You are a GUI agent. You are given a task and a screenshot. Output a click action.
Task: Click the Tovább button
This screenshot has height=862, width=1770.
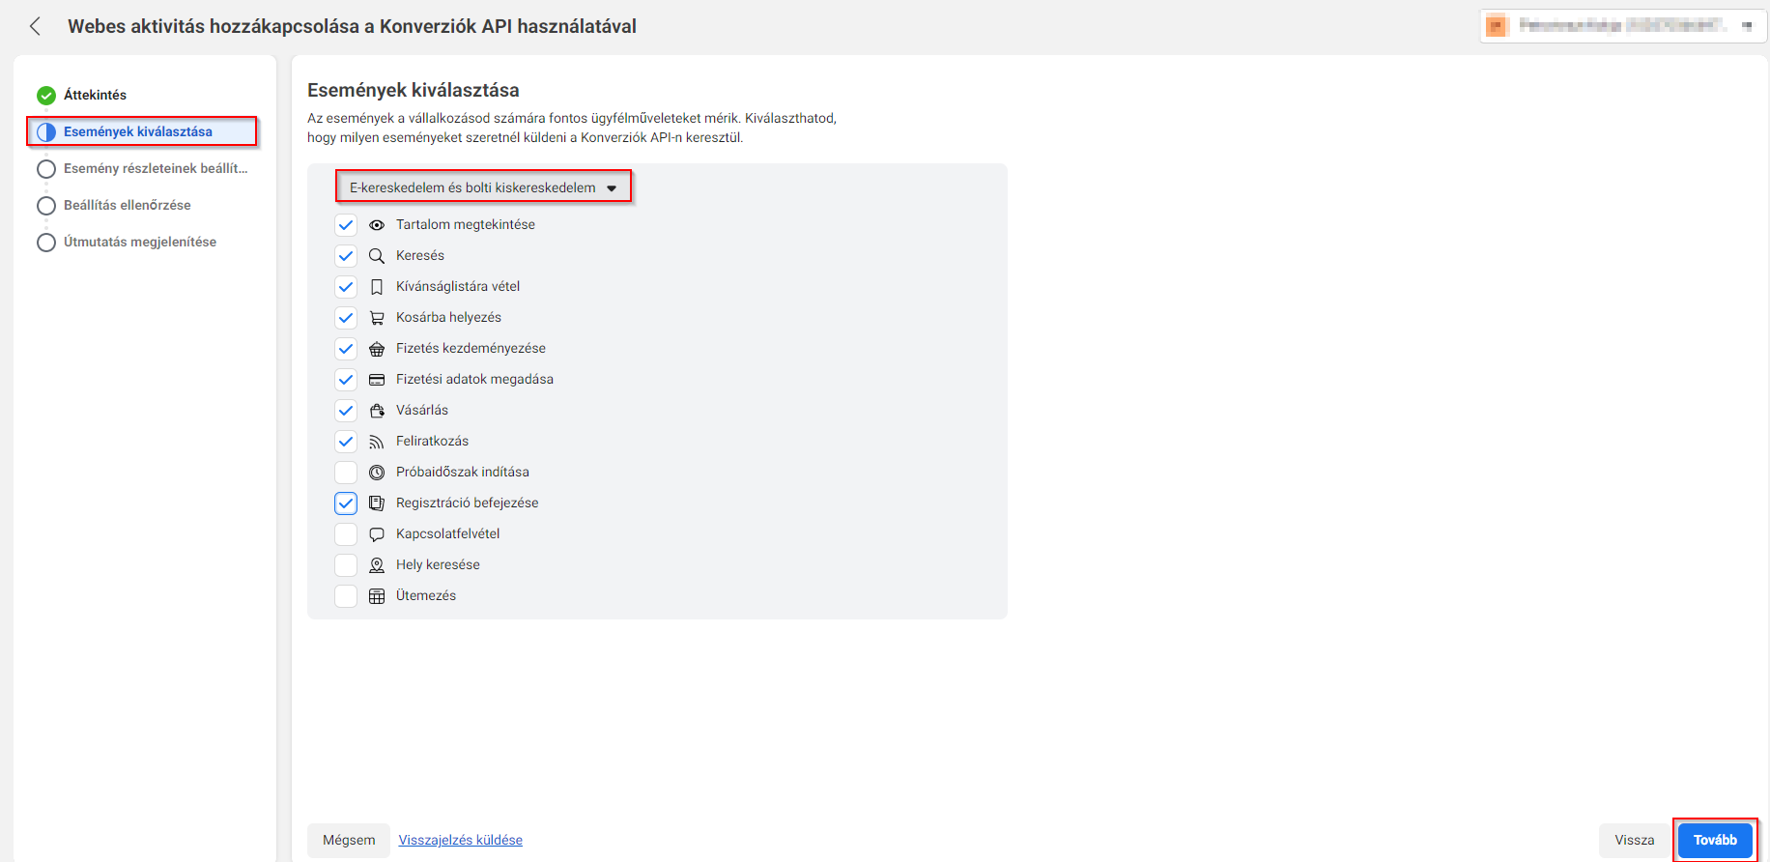1715,840
